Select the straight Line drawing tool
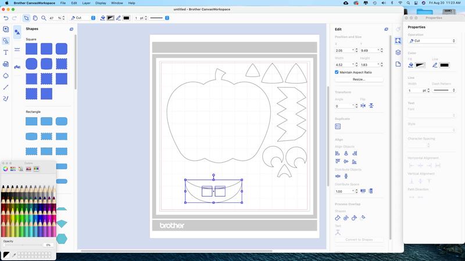The height and width of the screenshot is (261, 465). click(x=6, y=87)
